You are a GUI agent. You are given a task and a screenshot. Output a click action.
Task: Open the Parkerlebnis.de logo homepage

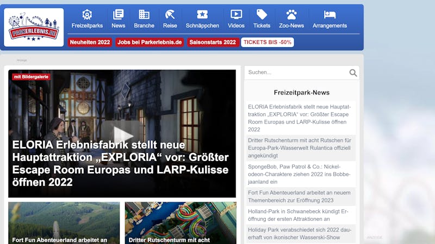[34, 27]
